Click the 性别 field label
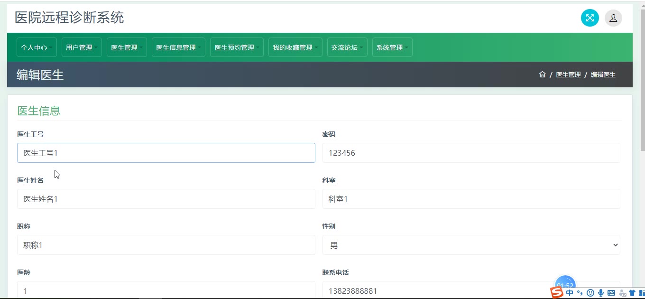Image resolution: width=645 pixels, height=299 pixels. 329,226
